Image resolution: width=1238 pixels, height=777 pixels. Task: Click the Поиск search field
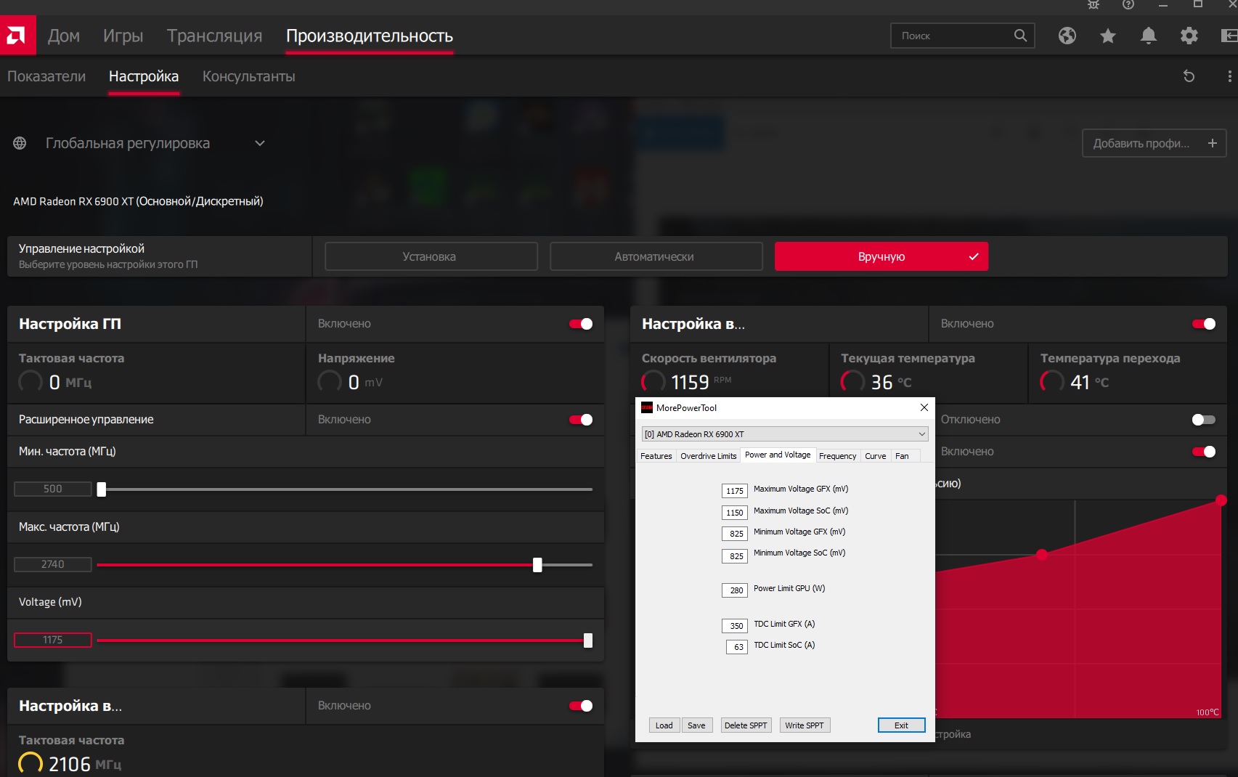[x=963, y=36]
